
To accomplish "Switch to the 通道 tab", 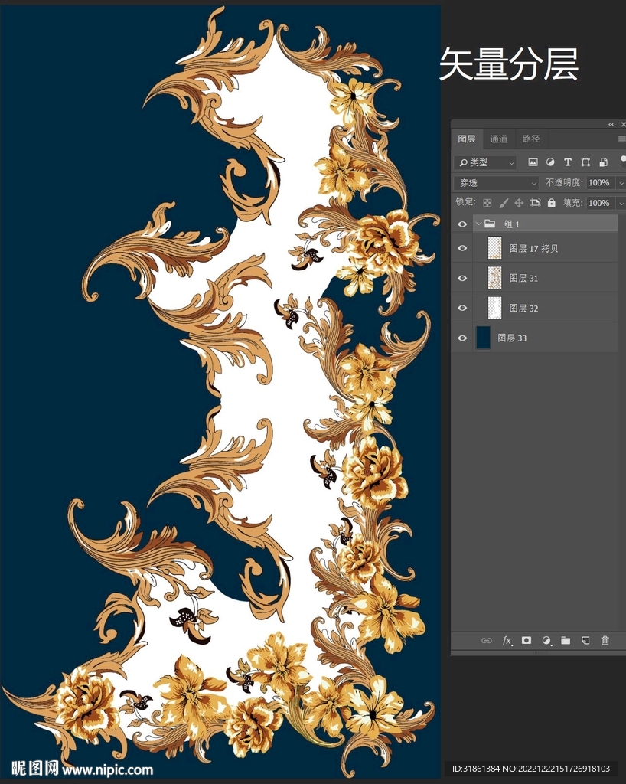I will 499,139.
